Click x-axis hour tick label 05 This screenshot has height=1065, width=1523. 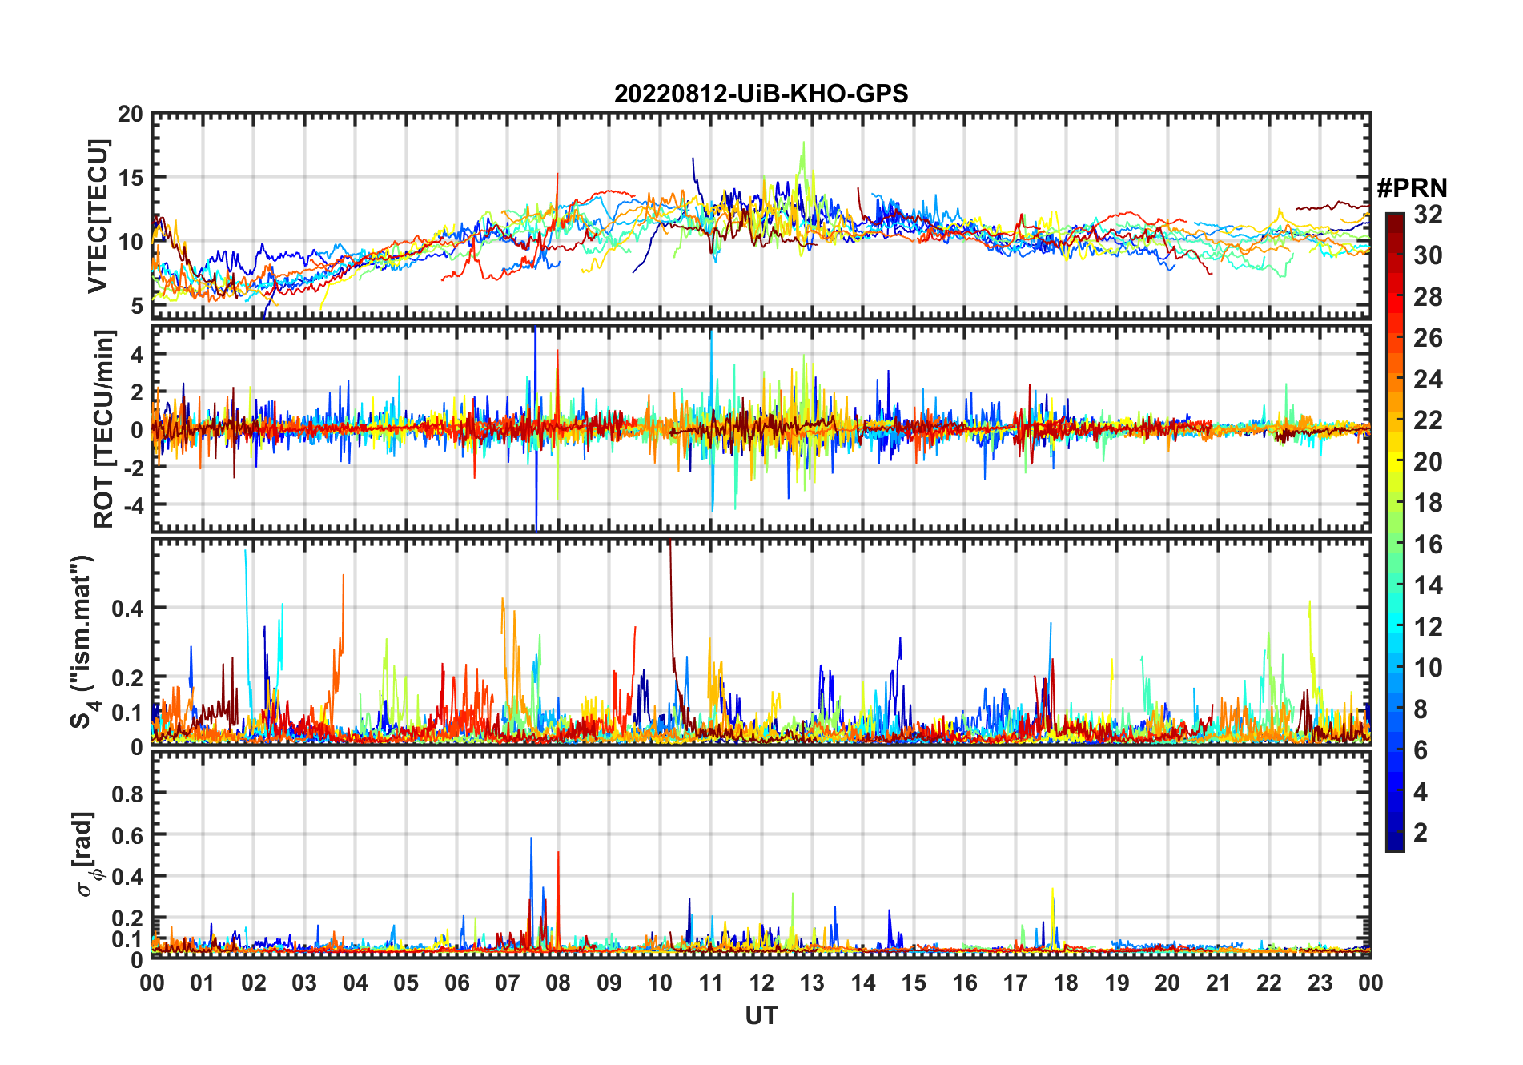pos(406,983)
